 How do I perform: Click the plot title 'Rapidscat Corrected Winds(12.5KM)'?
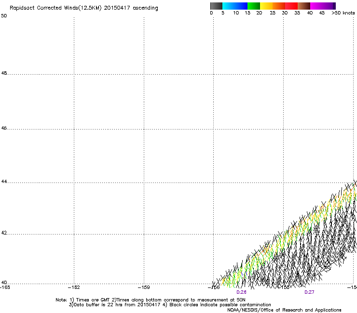click(55, 8)
